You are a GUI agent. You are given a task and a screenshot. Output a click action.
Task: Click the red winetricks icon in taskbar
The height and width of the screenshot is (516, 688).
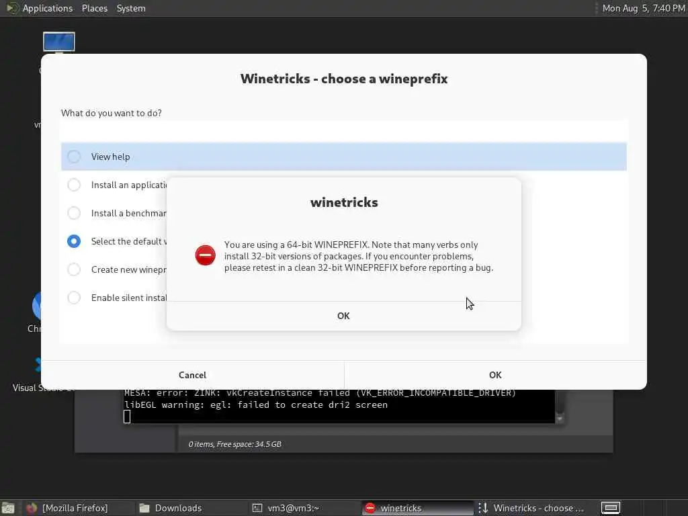(x=370, y=508)
